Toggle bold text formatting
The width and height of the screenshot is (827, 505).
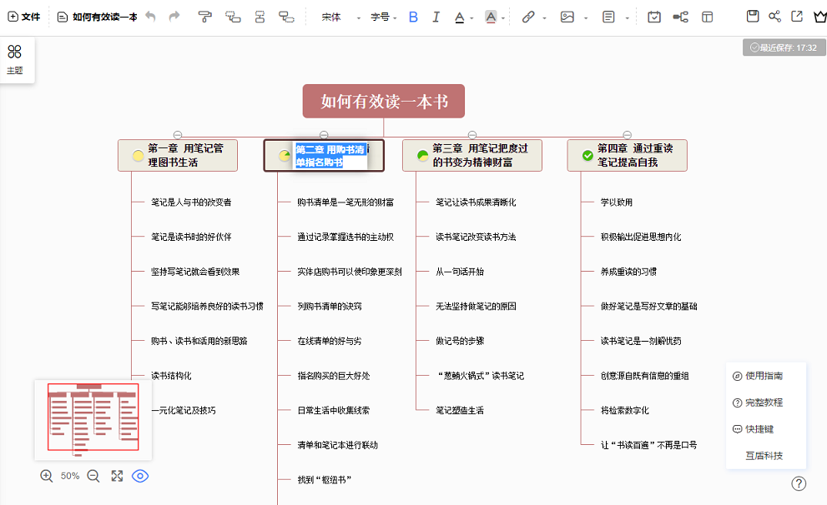click(413, 17)
